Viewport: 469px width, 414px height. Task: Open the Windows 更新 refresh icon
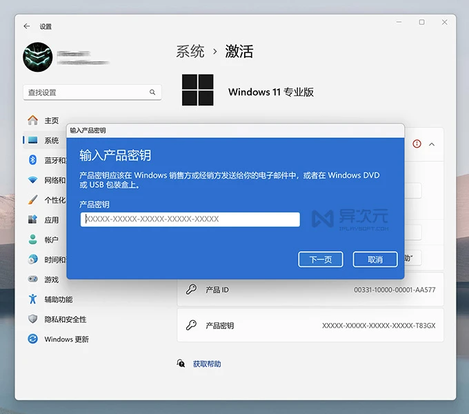(32, 339)
